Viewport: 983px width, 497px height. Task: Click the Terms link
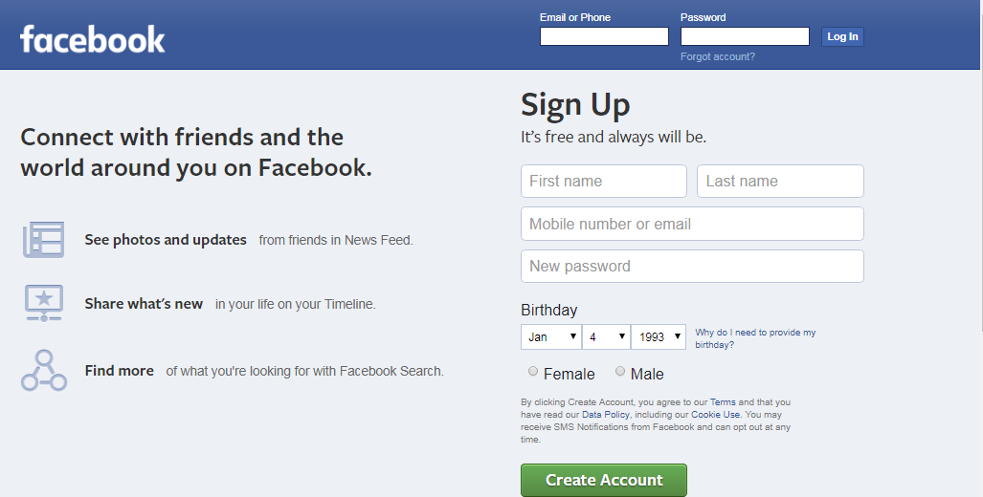pyautogui.click(x=723, y=402)
